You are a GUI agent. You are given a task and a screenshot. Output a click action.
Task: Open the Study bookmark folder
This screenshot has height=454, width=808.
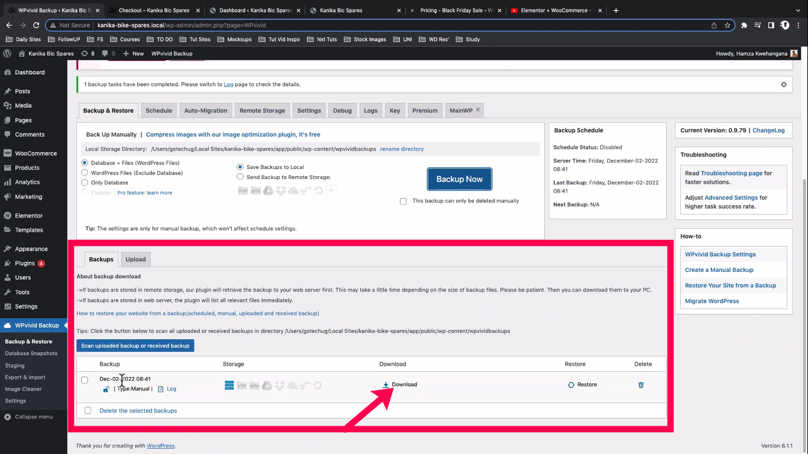click(468, 40)
